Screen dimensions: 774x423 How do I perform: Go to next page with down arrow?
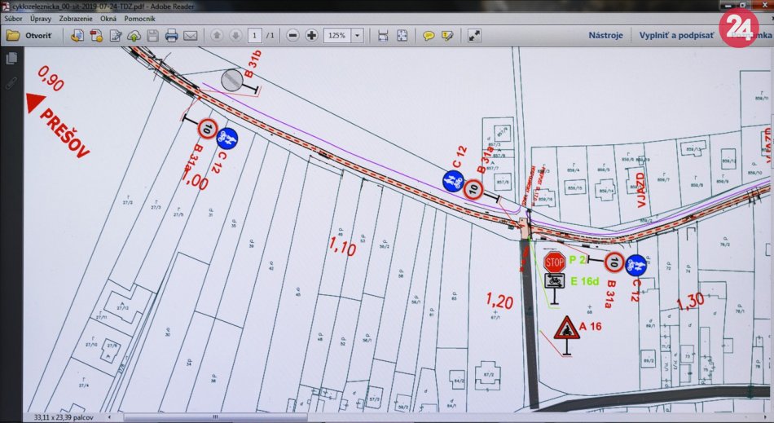(x=235, y=36)
